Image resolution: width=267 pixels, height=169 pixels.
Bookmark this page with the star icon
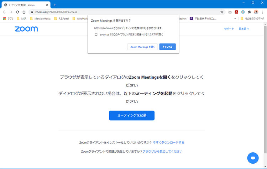(222, 12)
